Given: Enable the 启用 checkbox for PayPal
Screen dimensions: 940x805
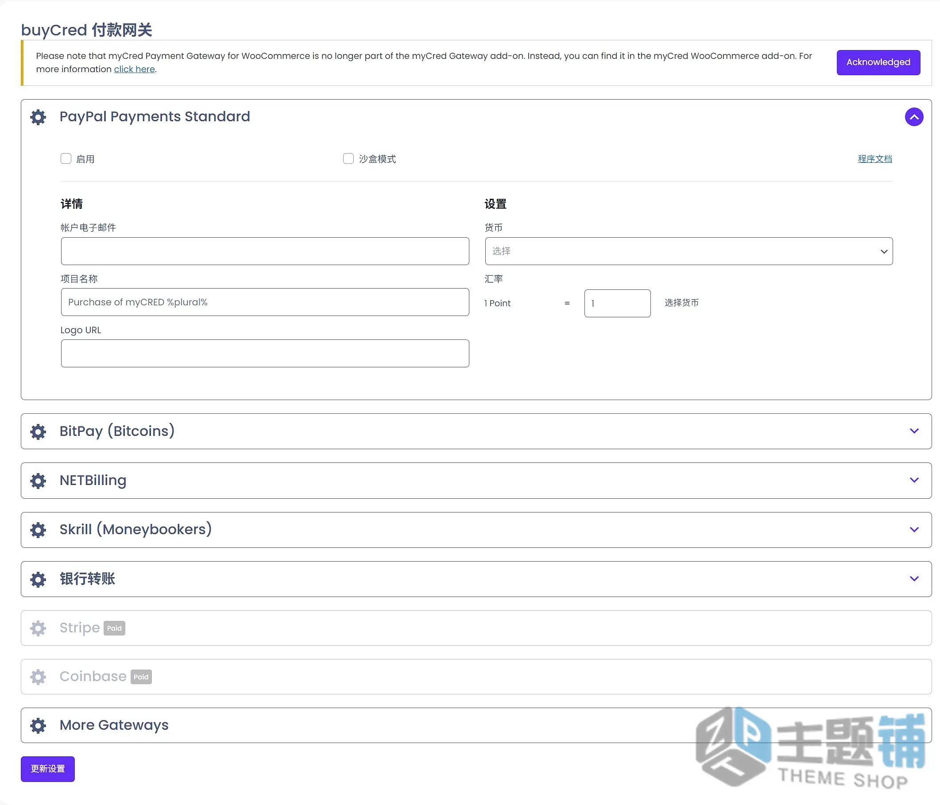Looking at the screenshot, I should [x=66, y=158].
